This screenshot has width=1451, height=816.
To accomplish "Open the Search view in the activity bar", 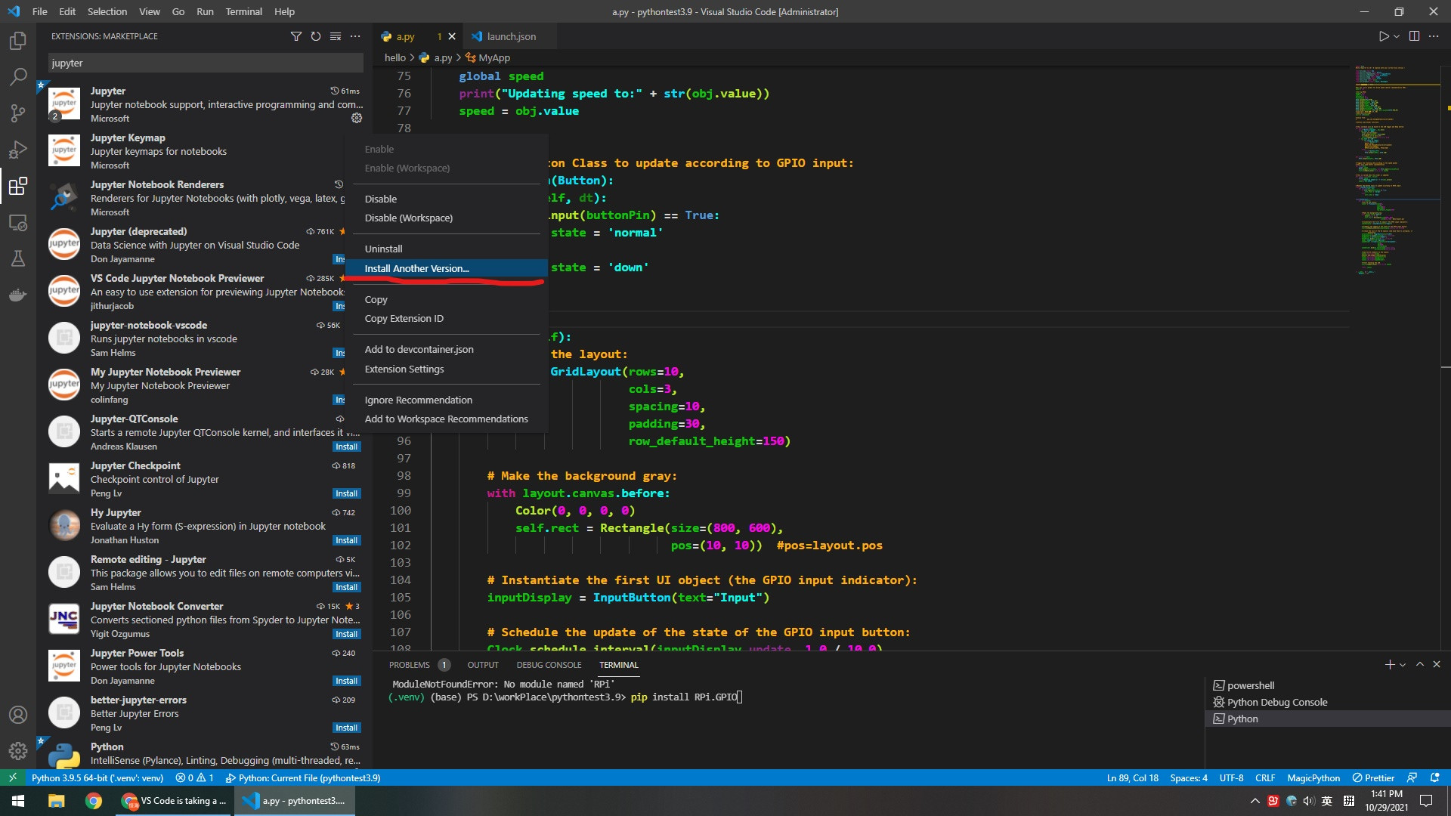I will (18, 76).
